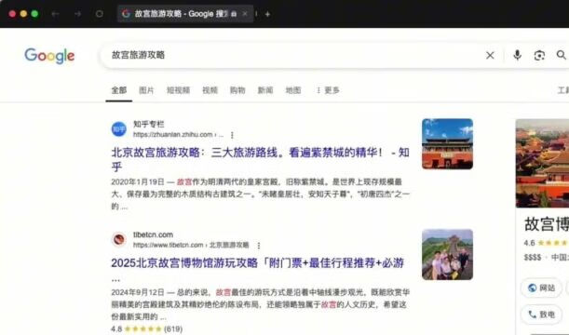
Task: Open a new browser tab with the plus icon
Action: pos(267,14)
